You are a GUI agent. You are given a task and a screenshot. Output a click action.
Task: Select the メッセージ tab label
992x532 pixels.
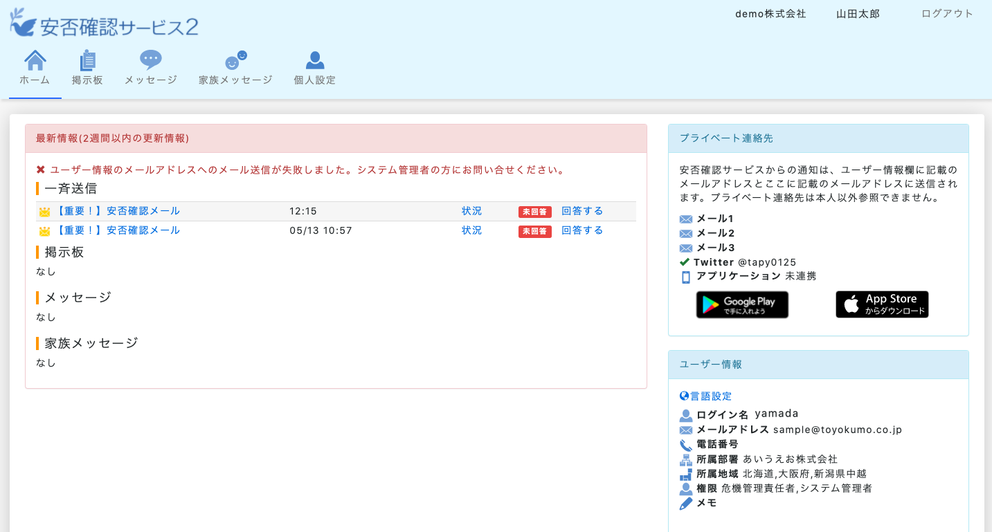click(x=151, y=80)
